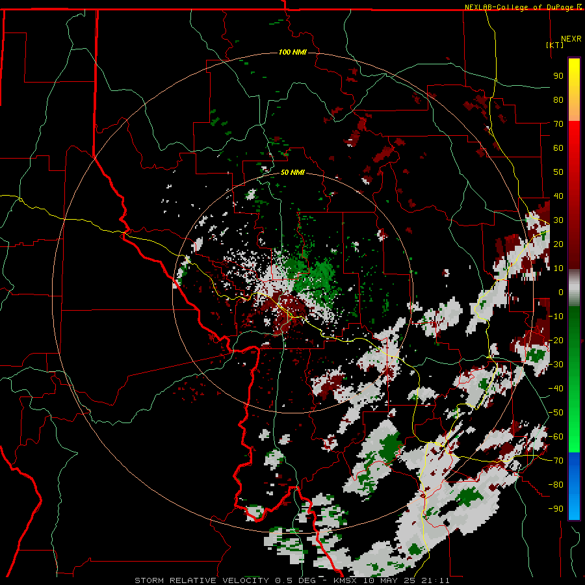Click the -50 value on the velocity scale
The height and width of the screenshot is (585, 585).
[556, 413]
